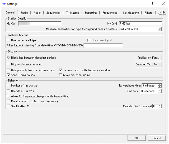Enable Hide partially transmitted messages
The height and width of the screenshot is (144, 169).
[x=8, y=70]
